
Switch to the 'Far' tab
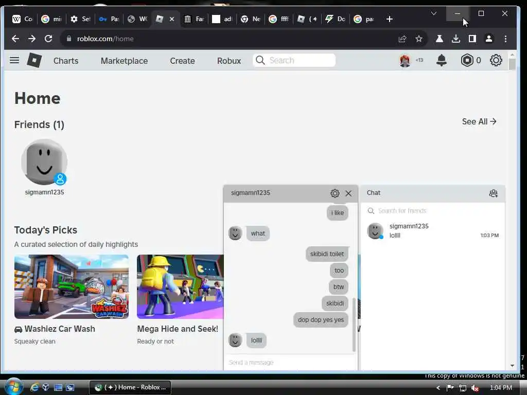pyautogui.click(x=194, y=19)
